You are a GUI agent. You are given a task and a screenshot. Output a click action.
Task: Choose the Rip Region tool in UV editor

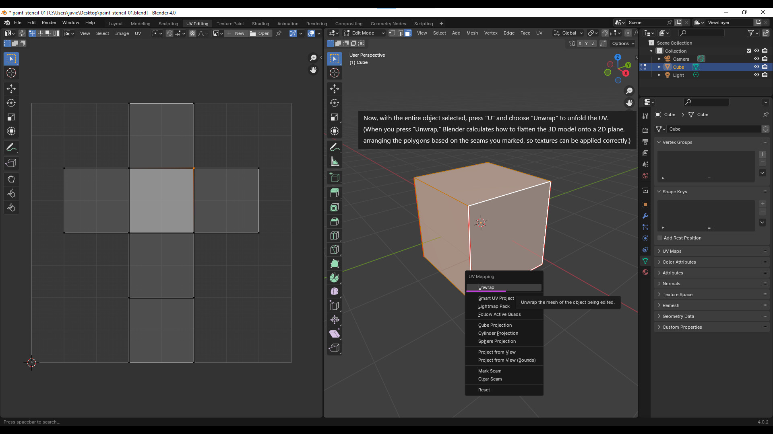11,163
